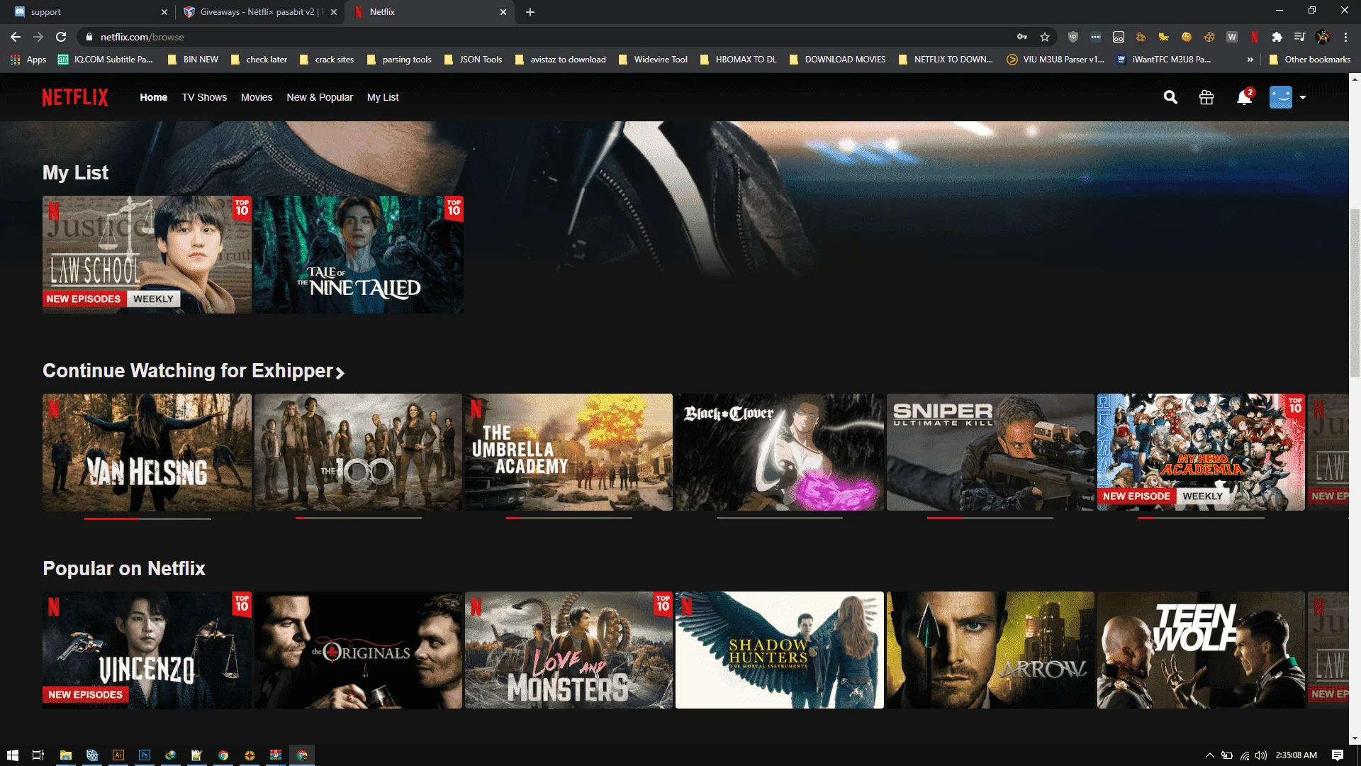Resume The Umbrella Academy
The height and width of the screenshot is (766, 1361).
[x=569, y=453]
